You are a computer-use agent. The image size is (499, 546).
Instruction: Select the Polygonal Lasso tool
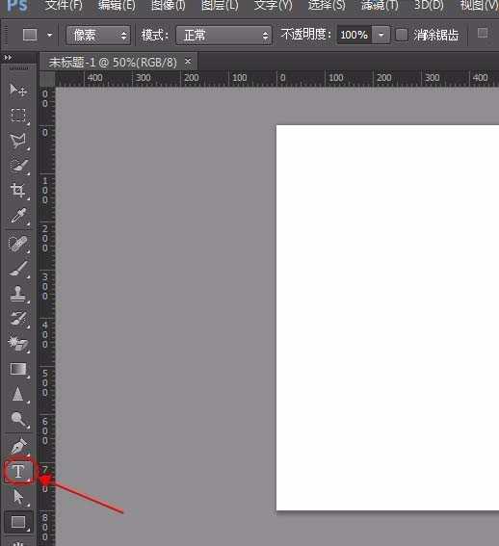(x=18, y=141)
